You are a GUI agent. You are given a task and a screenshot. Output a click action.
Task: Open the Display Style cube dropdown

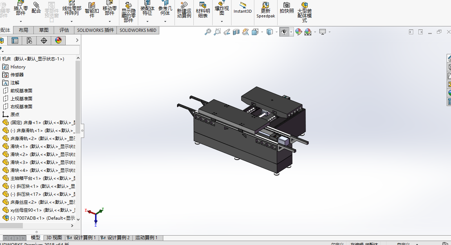click(x=276, y=32)
